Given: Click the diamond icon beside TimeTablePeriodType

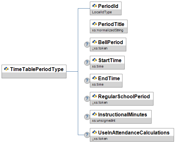Looking at the screenshot, I should point(6,69).
